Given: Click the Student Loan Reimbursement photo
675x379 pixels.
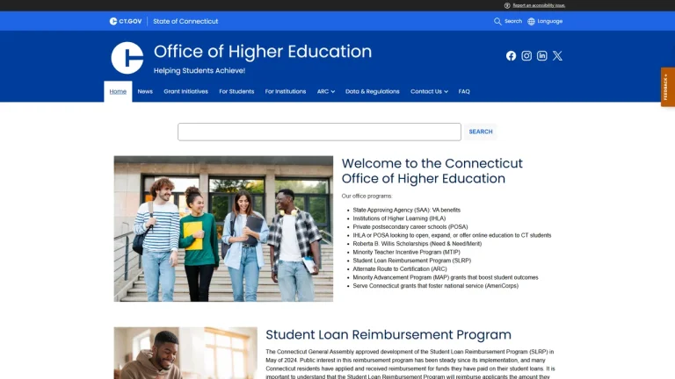Looking at the screenshot, I should (185, 354).
